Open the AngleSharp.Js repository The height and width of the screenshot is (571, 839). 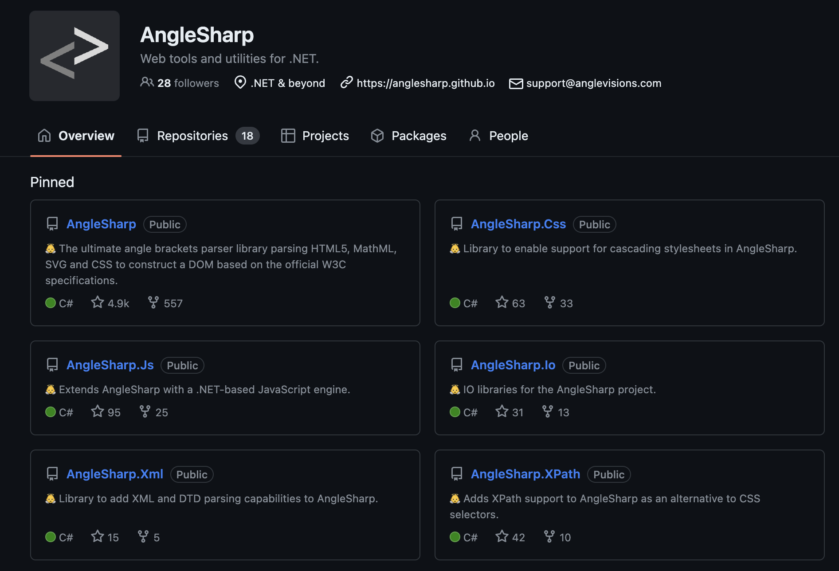110,365
